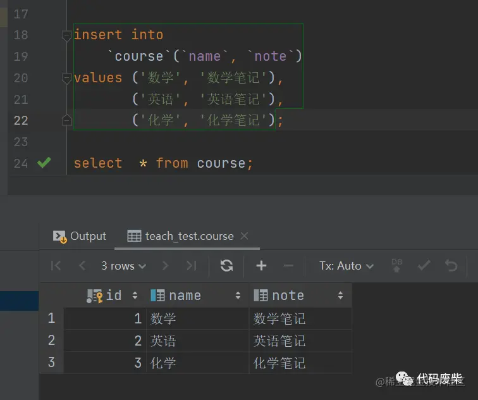Go to last page of results

tap(192, 266)
